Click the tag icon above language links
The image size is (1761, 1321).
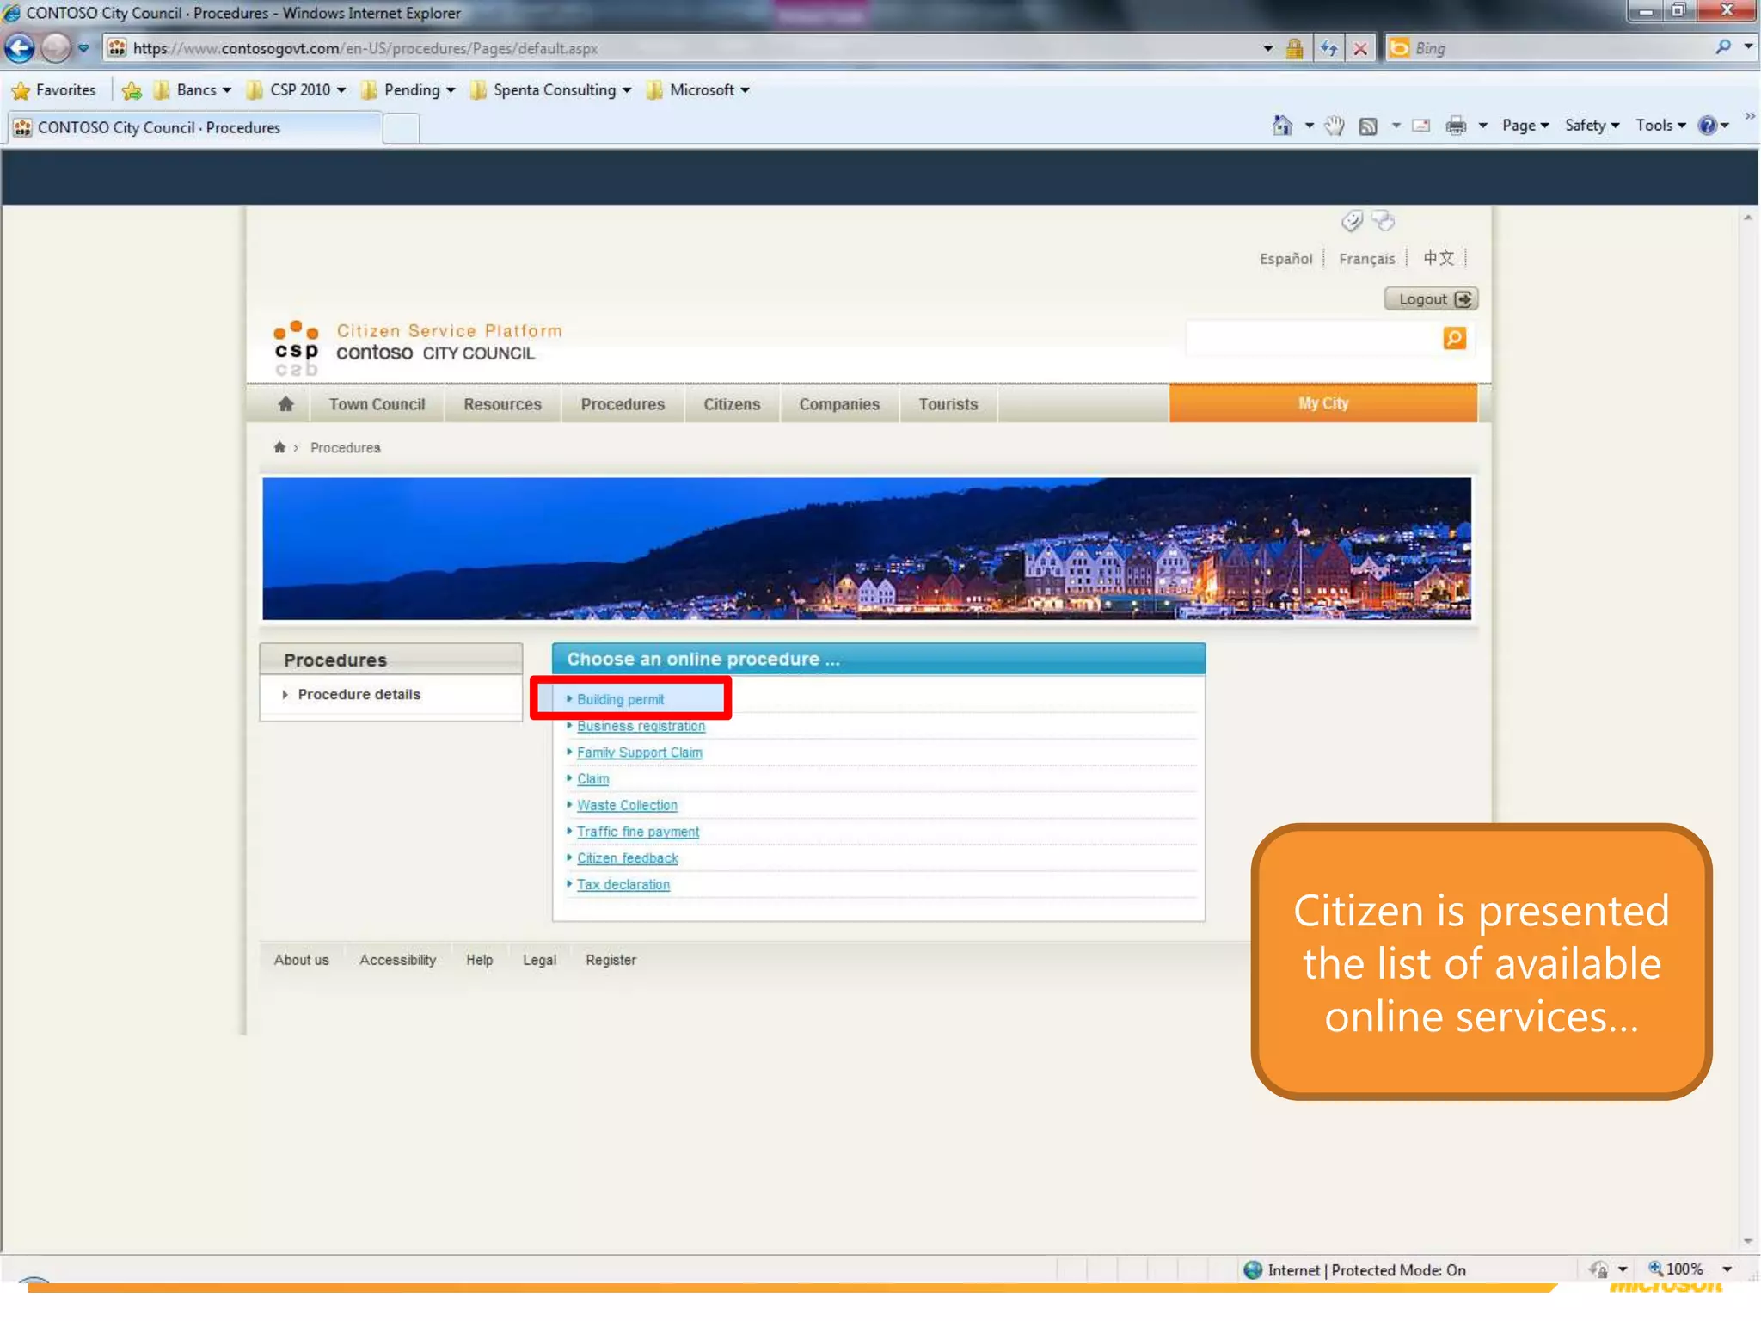(1352, 221)
